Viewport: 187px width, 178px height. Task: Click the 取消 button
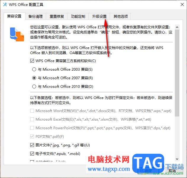tap(172, 171)
